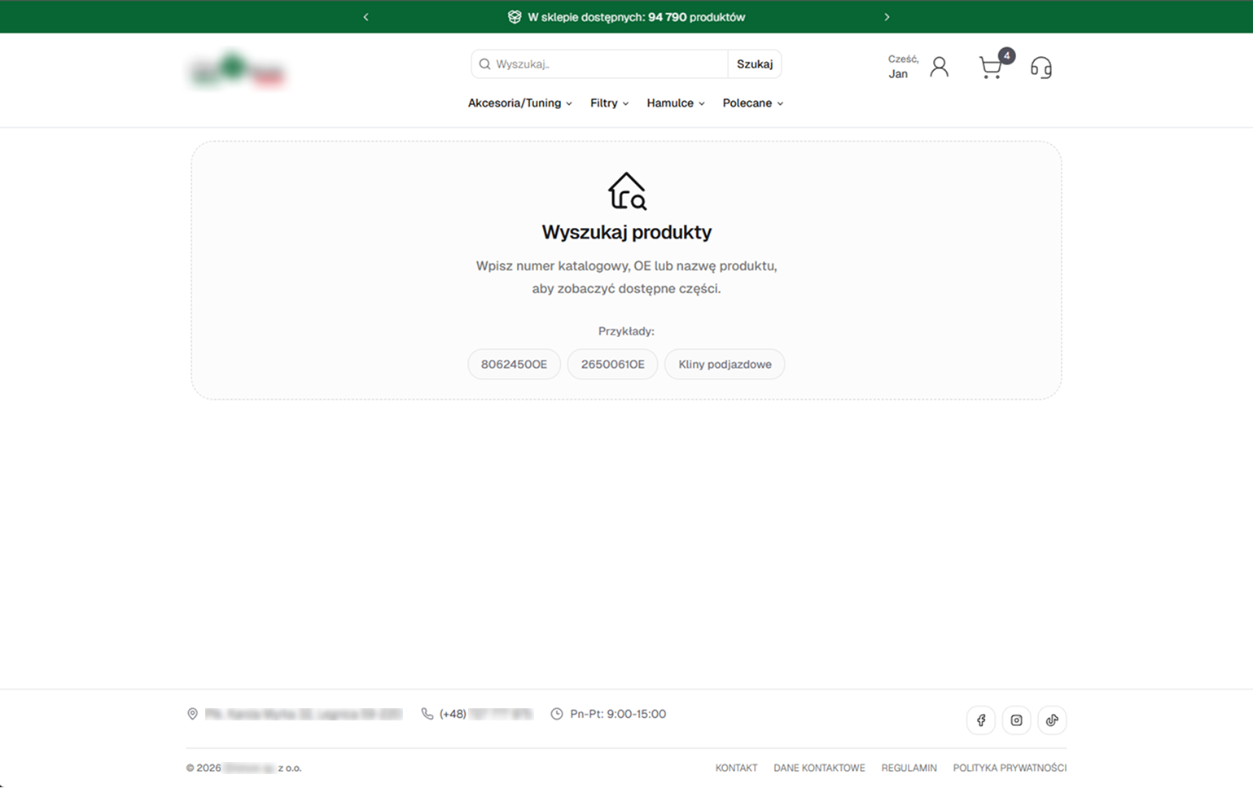This screenshot has width=1253, height=788.
Task: Open the Instagram social link
Action: (1016, 720)
